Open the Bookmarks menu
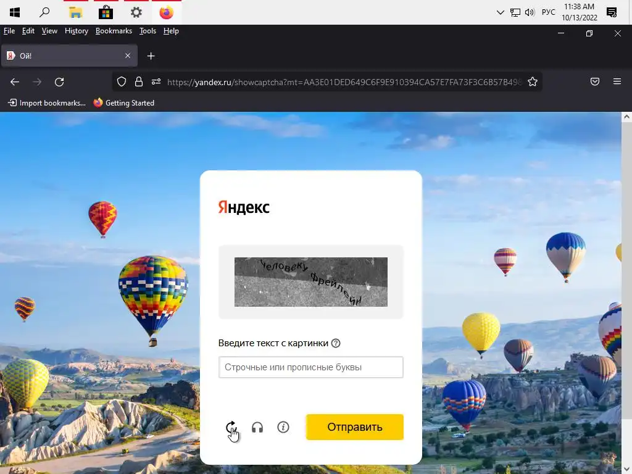The height and width of the screenshot is (474, 632). click(x=114, y=31)
